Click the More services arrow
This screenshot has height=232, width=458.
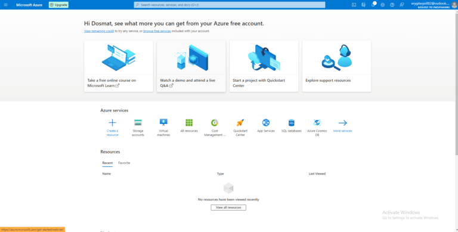click(343, 123)
